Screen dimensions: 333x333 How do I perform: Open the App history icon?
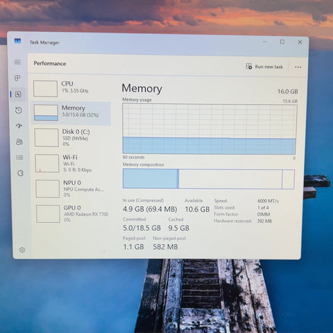(x=19, y=110)
